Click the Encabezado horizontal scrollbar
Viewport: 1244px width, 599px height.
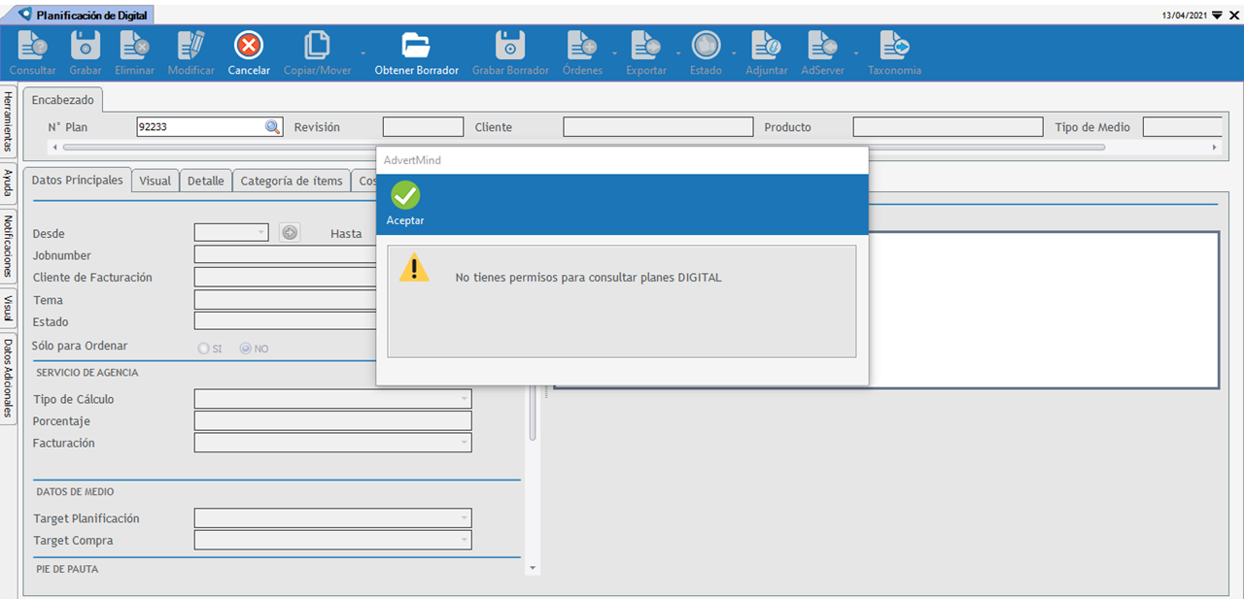coord(583,148)
